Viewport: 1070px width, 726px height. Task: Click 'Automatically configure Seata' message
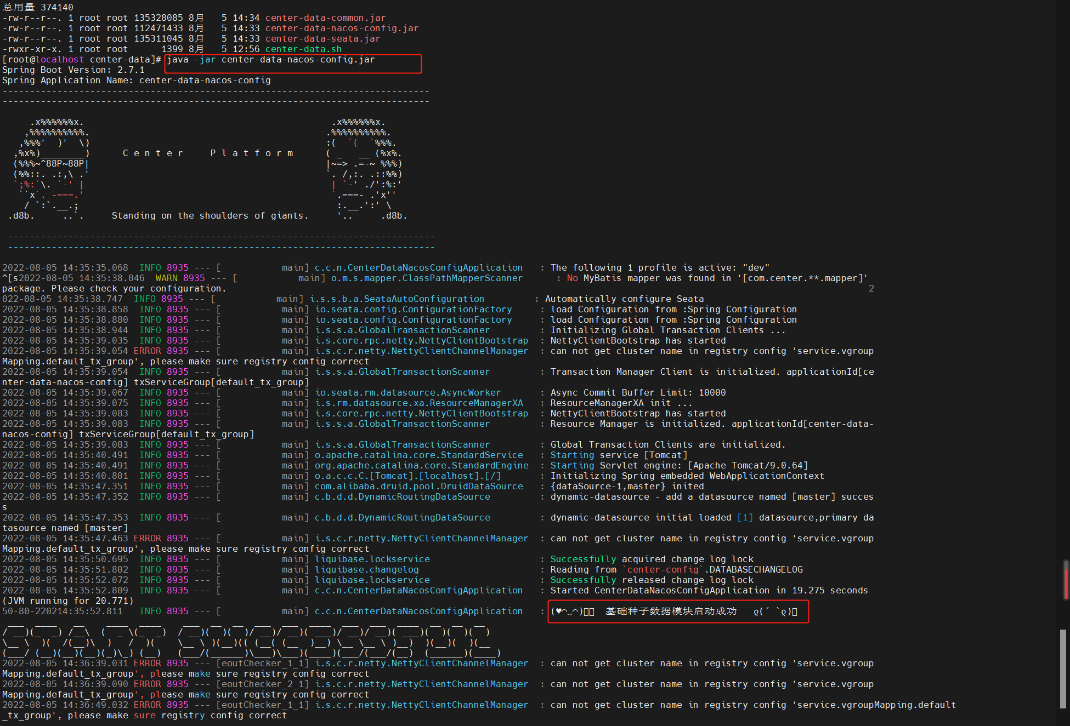(x=624, y=299)
